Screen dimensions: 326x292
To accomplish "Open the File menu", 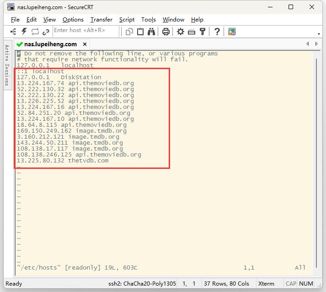I will pyautogui.click(x=15, y=20).
